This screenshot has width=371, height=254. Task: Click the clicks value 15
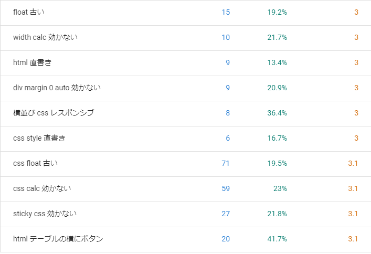click(x=226, y=12)
